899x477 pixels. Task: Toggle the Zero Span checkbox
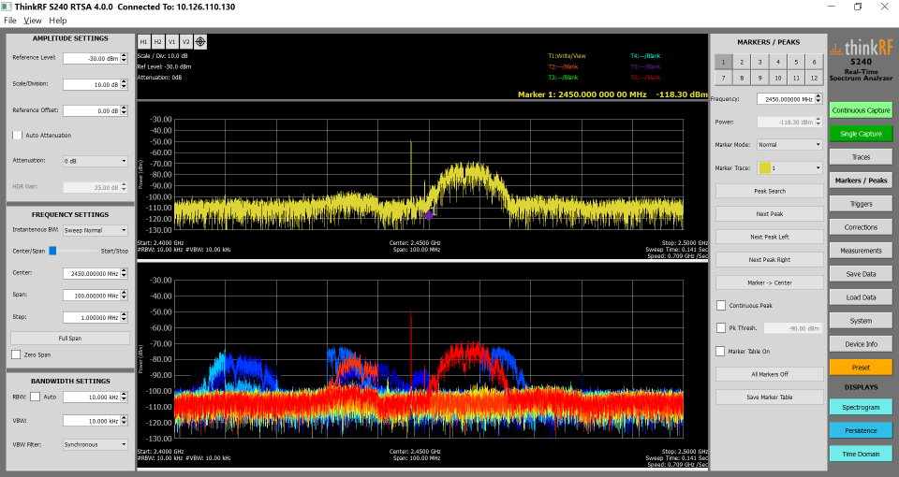pos(16,354)
